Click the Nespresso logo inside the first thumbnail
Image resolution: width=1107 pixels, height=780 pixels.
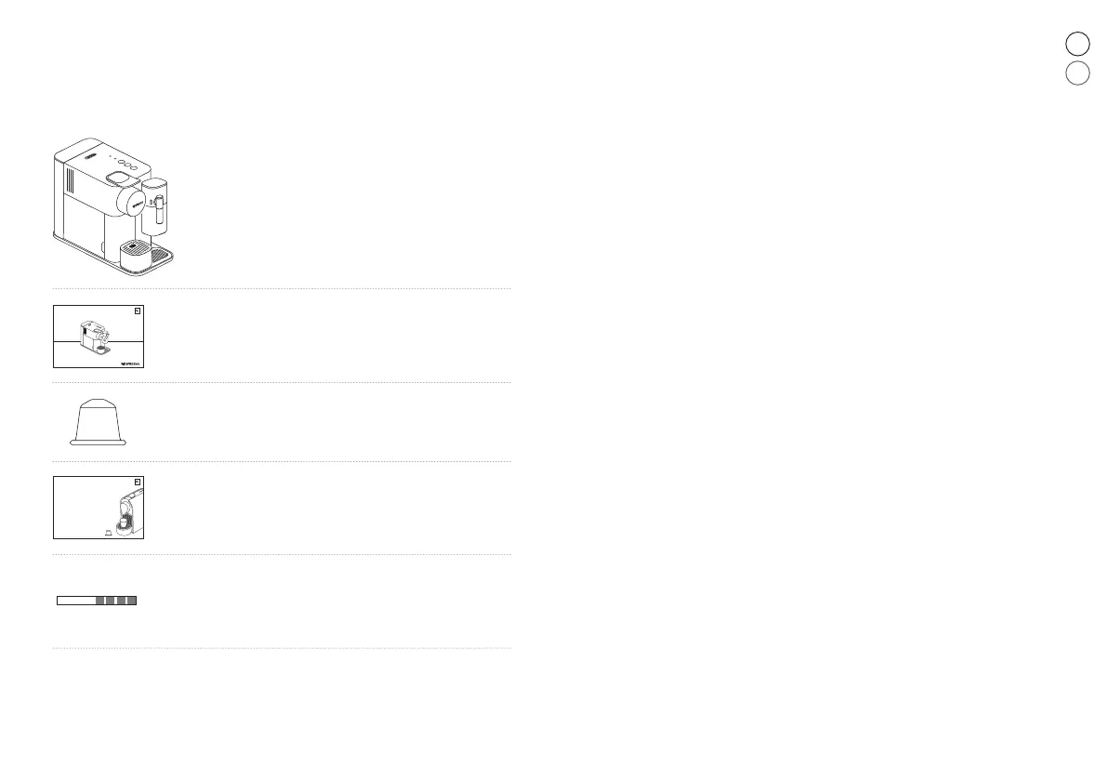130,364
